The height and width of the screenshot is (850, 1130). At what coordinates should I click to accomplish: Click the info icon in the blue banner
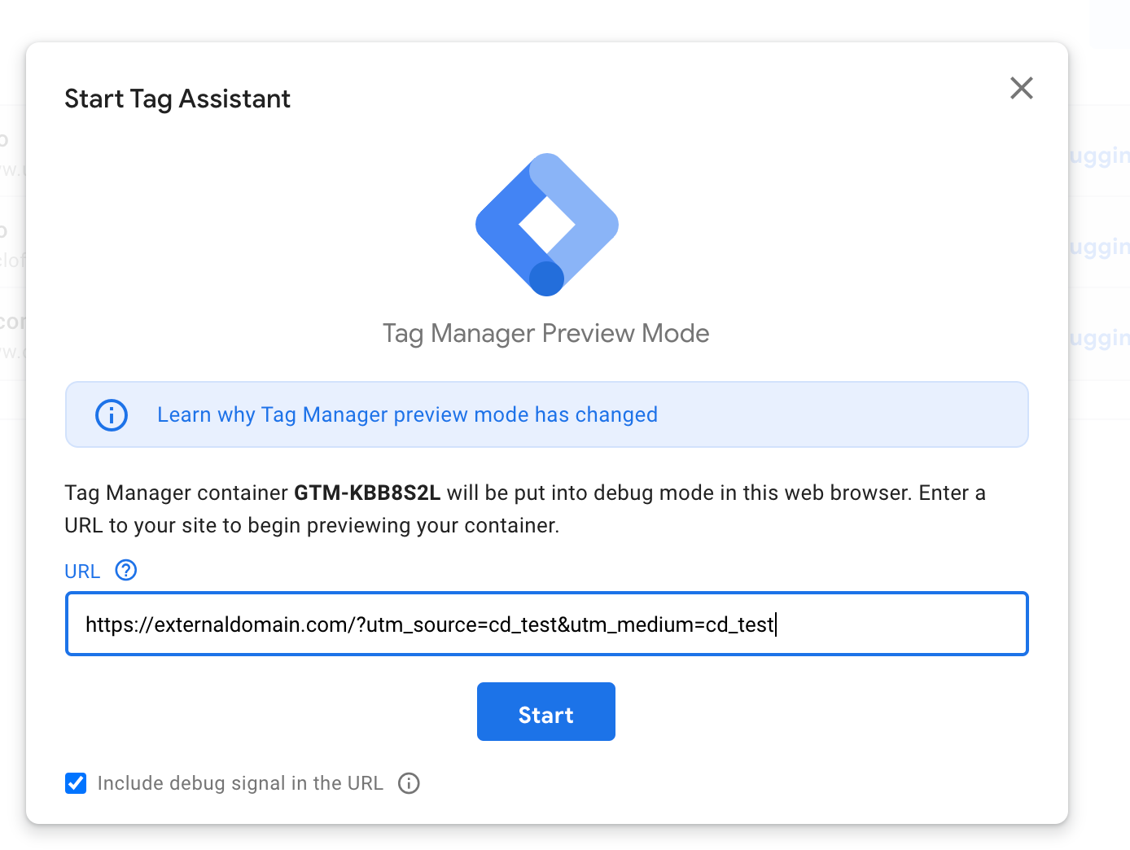(x=112, y=415)
